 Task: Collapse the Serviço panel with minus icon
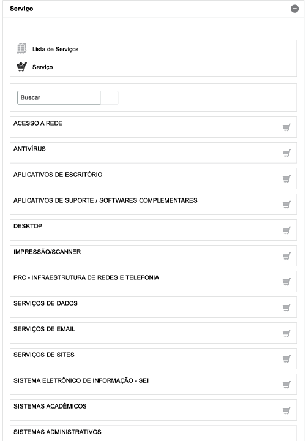click(x=294, y=9)
